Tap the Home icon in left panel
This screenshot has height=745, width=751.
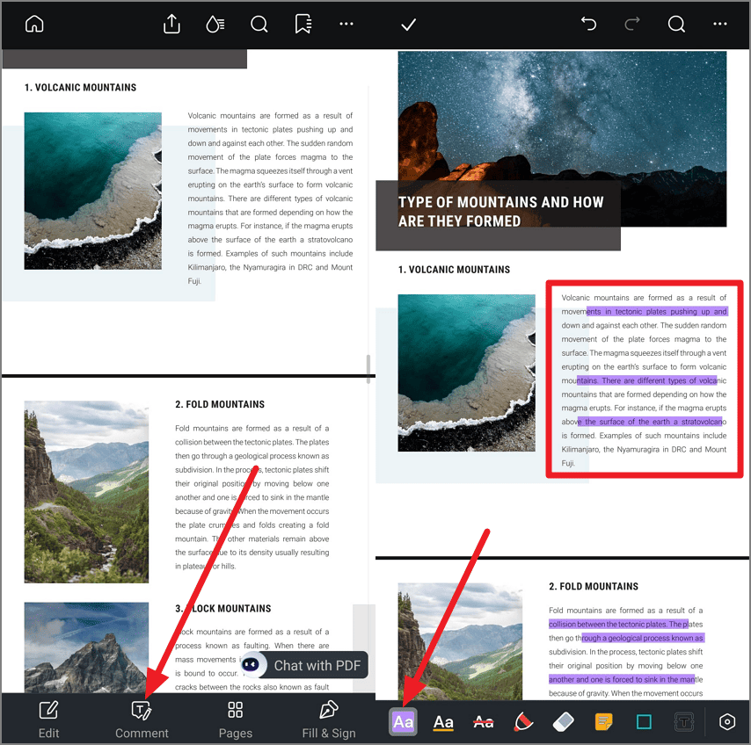point(34,24)
